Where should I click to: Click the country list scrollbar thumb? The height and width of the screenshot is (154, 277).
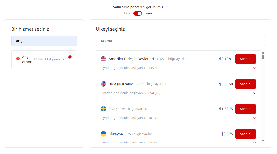point(263,57)
